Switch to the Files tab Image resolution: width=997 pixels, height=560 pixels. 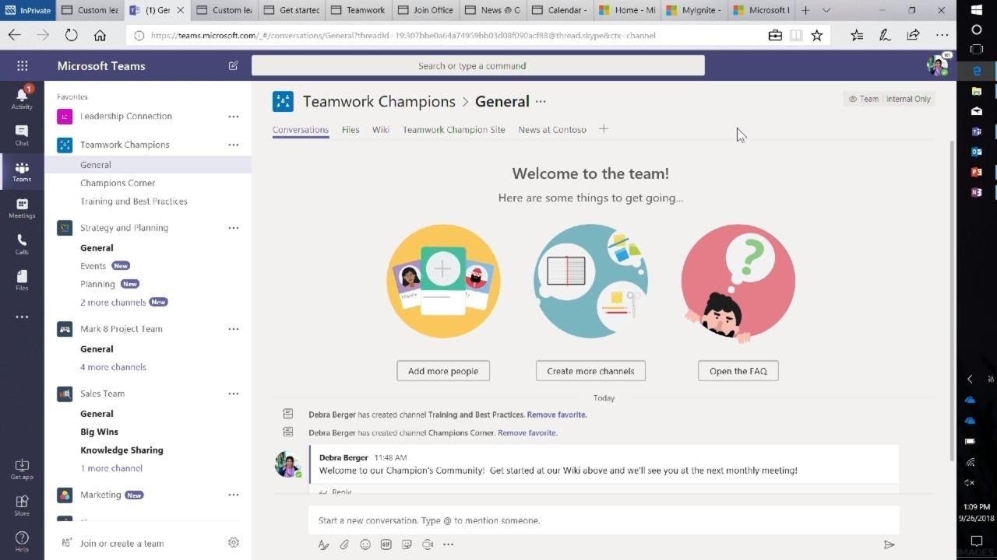point(351,130)
